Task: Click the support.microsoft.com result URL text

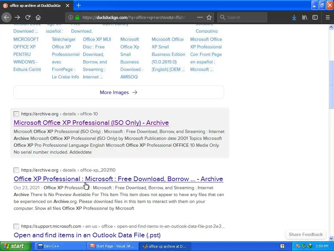Action: [123, 226]
